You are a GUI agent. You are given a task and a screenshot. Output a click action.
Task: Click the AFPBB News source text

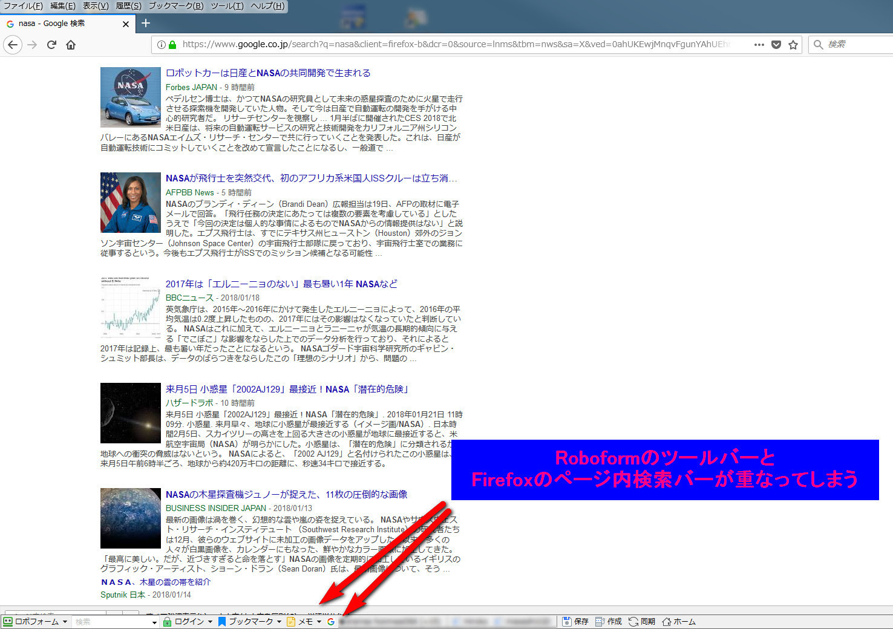click(190, 192)
